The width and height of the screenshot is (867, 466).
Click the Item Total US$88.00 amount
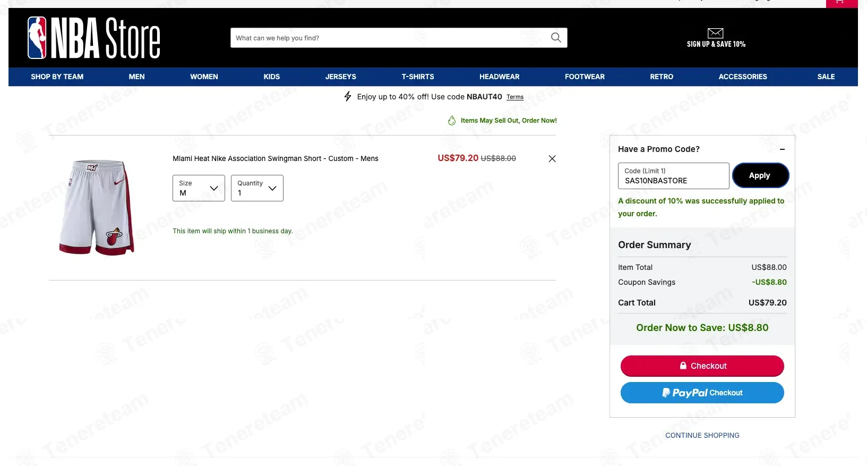(769, 267)
